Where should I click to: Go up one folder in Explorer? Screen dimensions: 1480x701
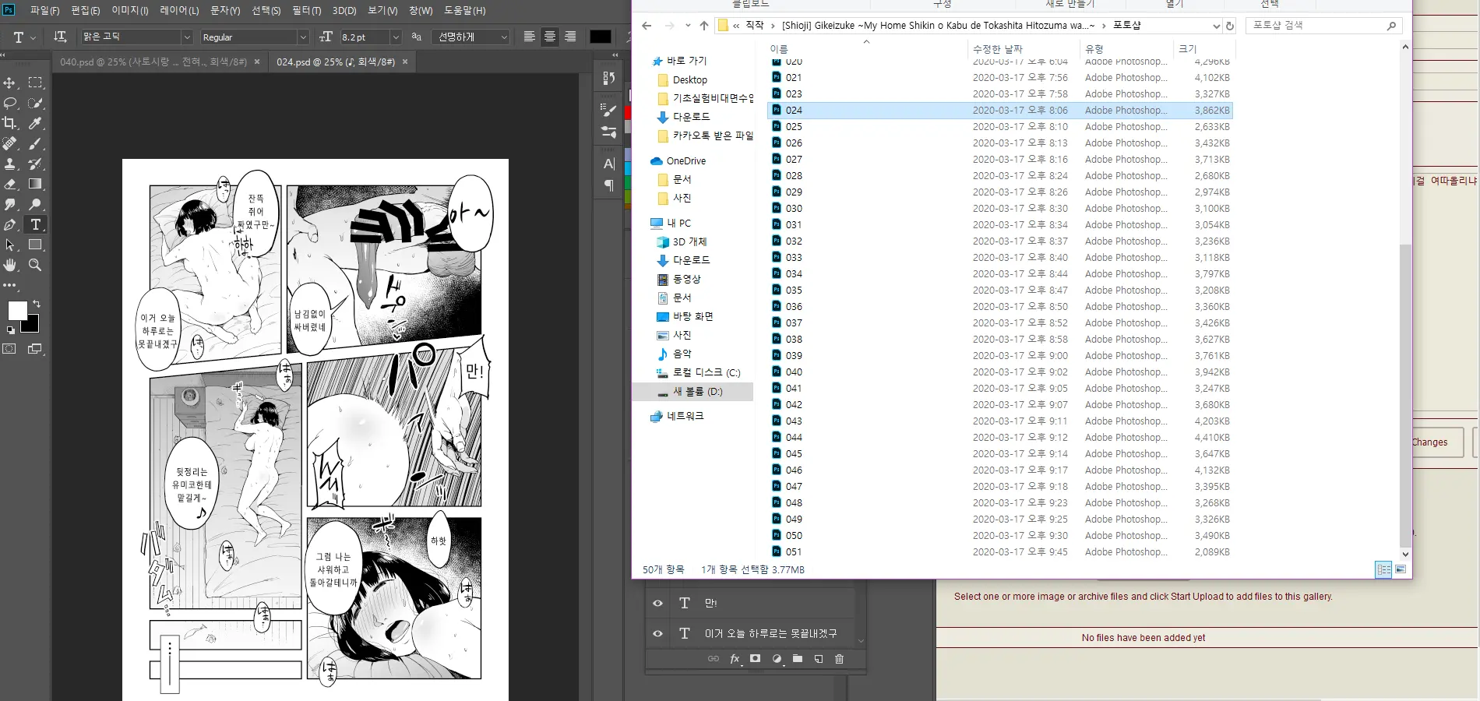point(704,26)
